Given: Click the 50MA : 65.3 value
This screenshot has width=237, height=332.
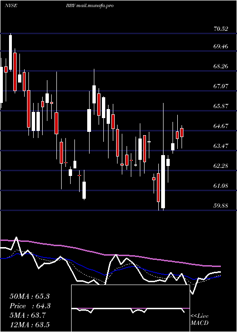Looking at the screenshot, I should 29,296.
